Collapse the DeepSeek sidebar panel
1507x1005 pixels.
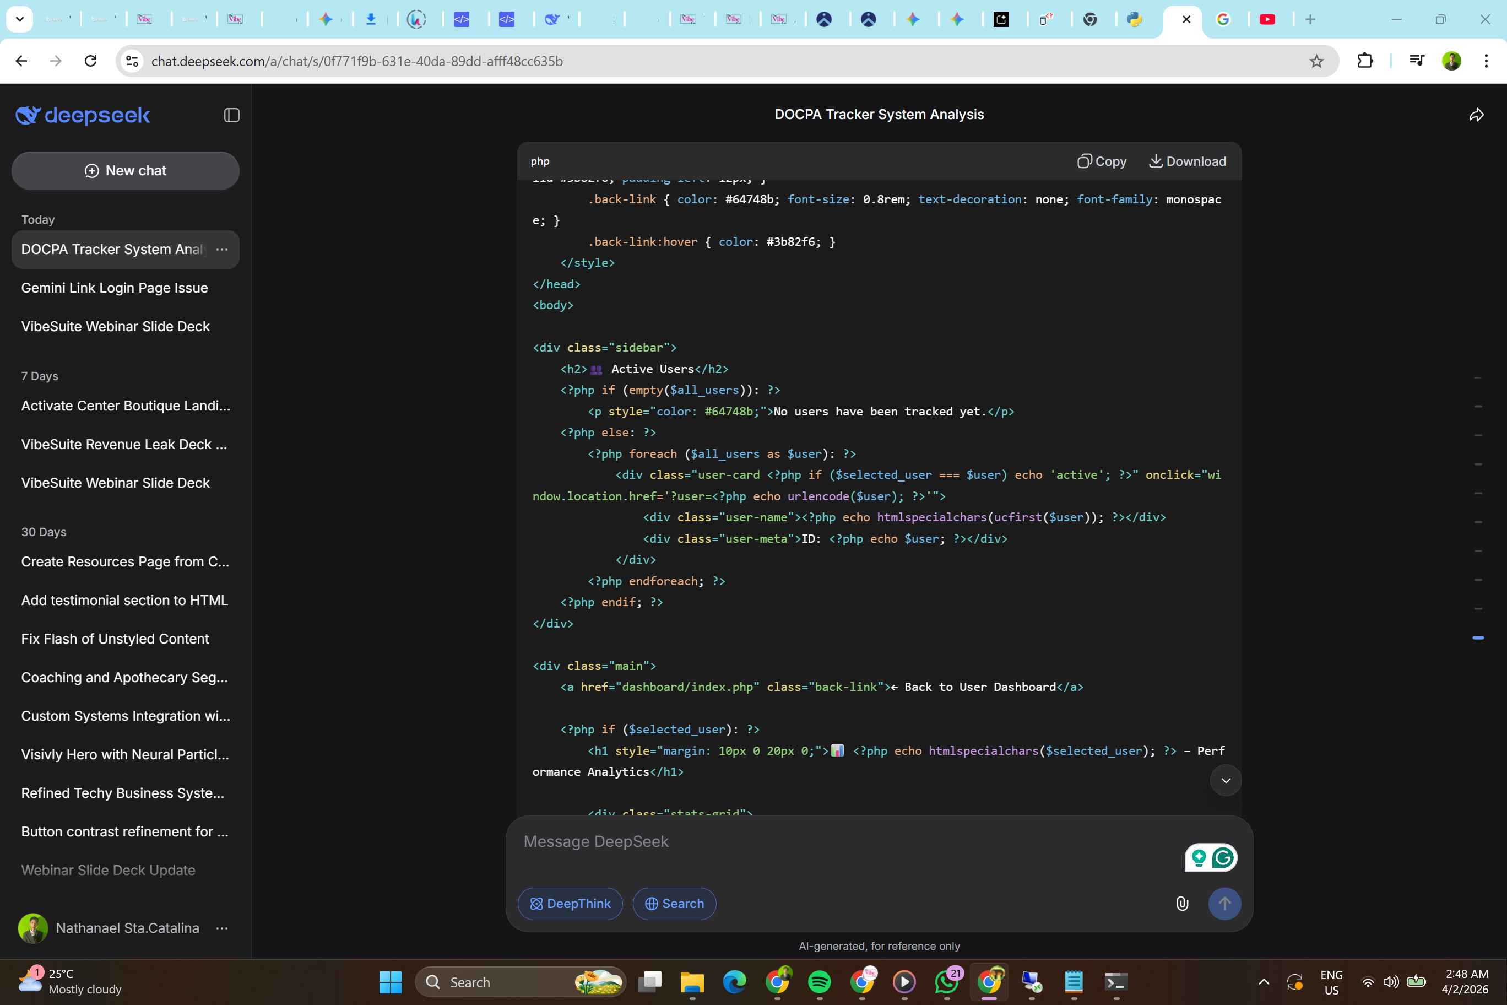pos(231,115)
